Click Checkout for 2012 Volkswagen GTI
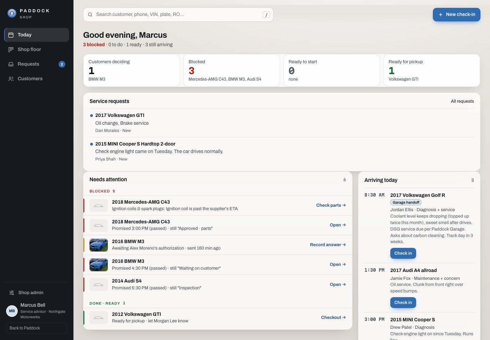The image size is (490, 340). point(333,318)
